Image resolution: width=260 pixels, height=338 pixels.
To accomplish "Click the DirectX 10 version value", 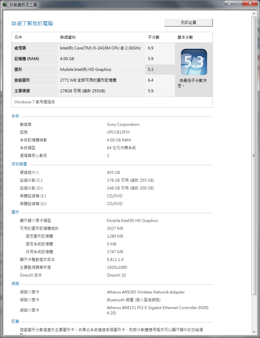I will (117, 275).
